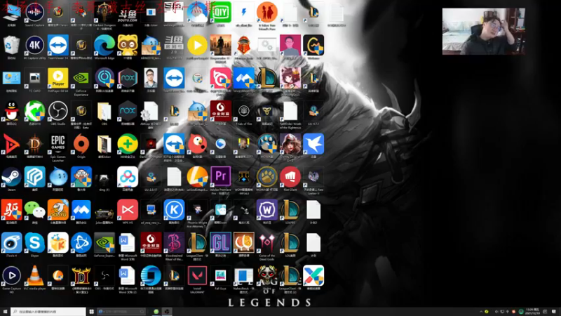
Task: Open the AMCap gear document icon
Action: [x=151, y=114]
